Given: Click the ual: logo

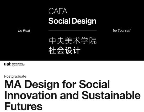Looking at the screenshot, I should (8, 64).
